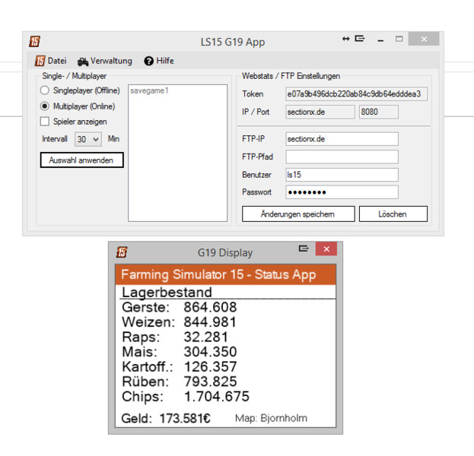
Task: Click the Lagerbestand heading
Action: pyautogui.click(x=167, y=292)
